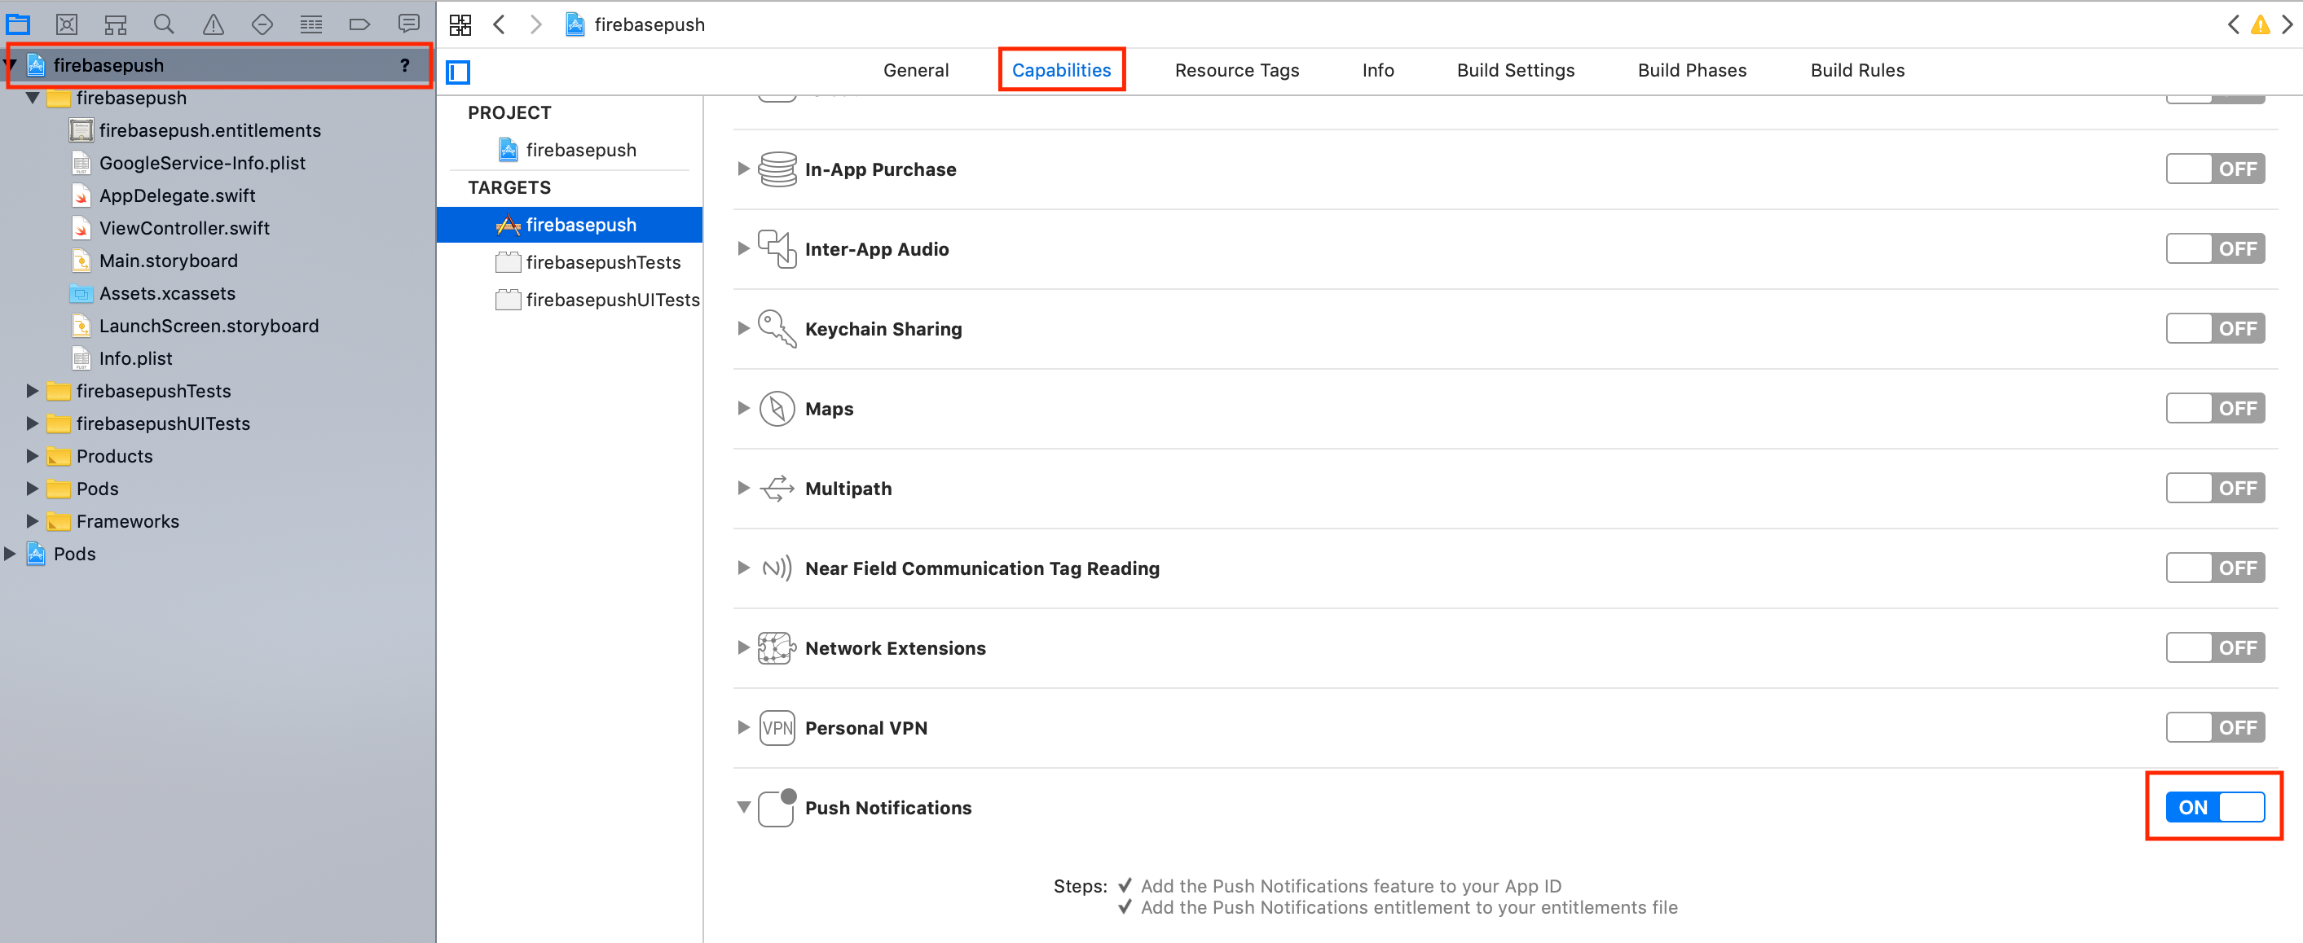This screenshot has height=943, width=2303.
Task: Collapse the Push Notifications section
Action: click(743, 806)
